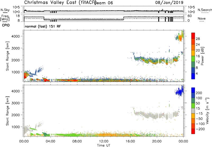Click the blue bottom segment of Power colorbar
The width and height of the screenshot is (212, 147).
(x=193, y=76)
